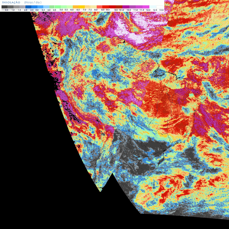Click the 0.5 legend value
Viewport: 229px width, 229px height.
coord(7,10)
